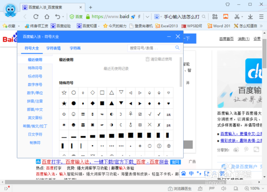Click the scissors capture tool icon
The image size is (267, 192).
point(237,17)
